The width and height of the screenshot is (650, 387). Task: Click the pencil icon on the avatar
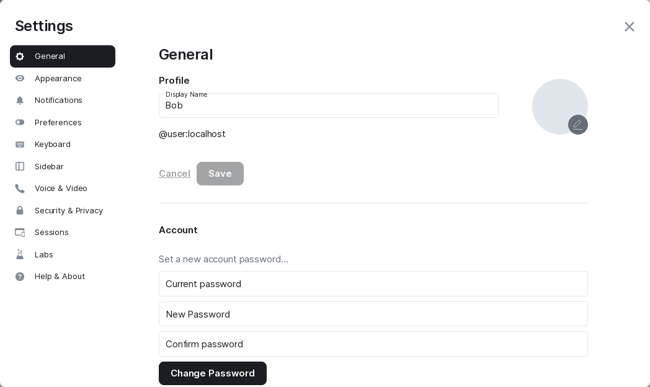click(577, 125)
